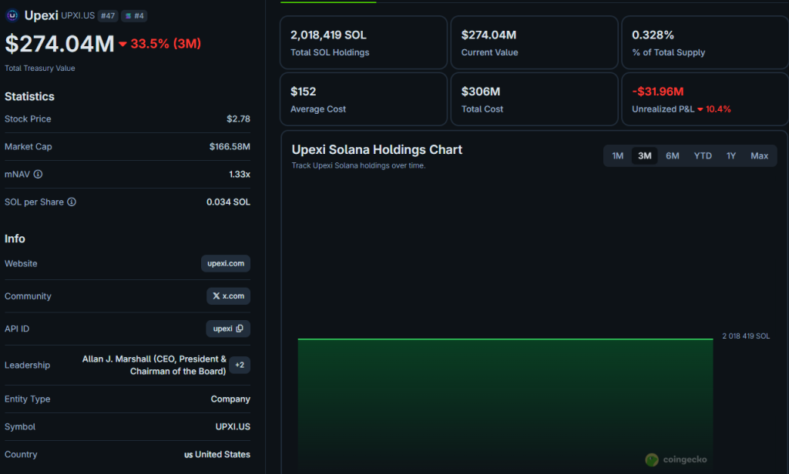Click the mNAV value 1.33x

tap(240, 175)
